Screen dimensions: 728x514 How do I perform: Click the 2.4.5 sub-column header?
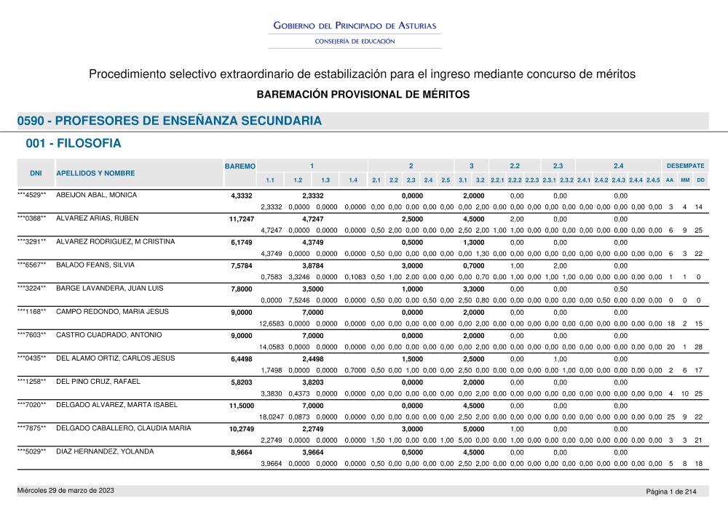pyautogui.click(x=653, y=180)
